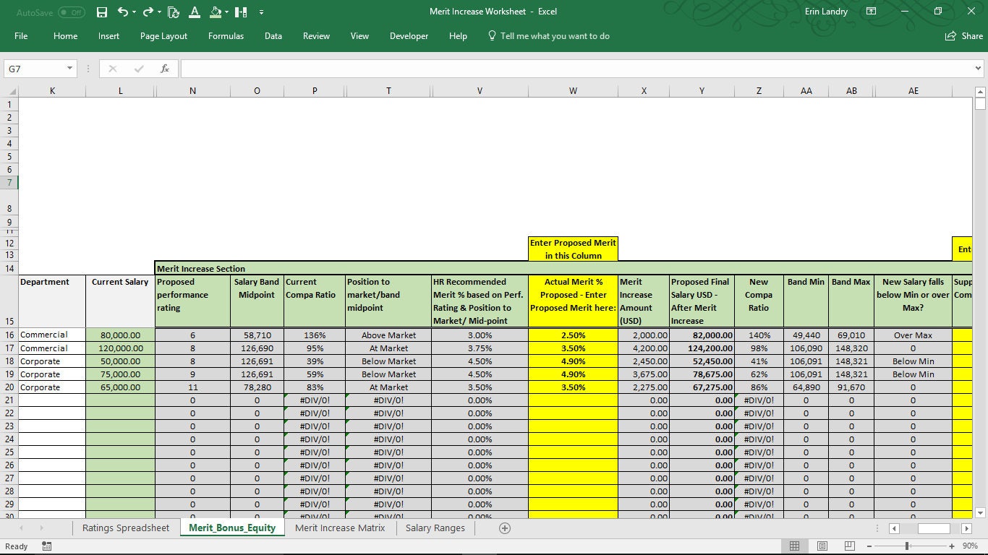Image resolution: width=988 pixels, height=555 pixels.
Task: Click the Actual Merit cell showing 2.50%
Action: click(573, 335)
